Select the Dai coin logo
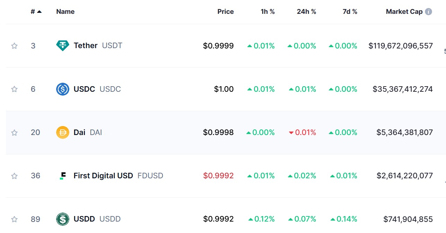The width and height of the screenshot is (446, 233). click(63, 132)
